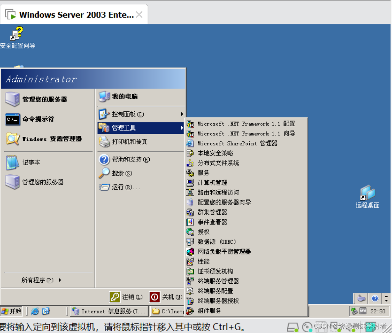This screenshot has width=392, height=333.
Task: Open language bar options dropdown
Action: (386, 299)
